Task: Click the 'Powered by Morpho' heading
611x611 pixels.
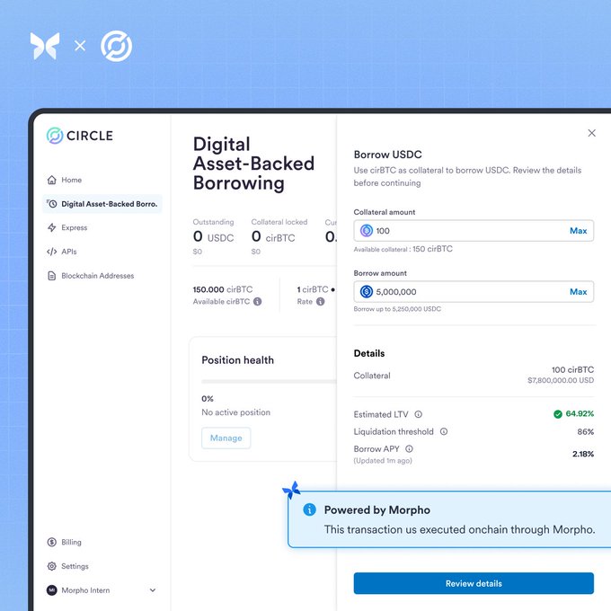Action: [376, 509]
